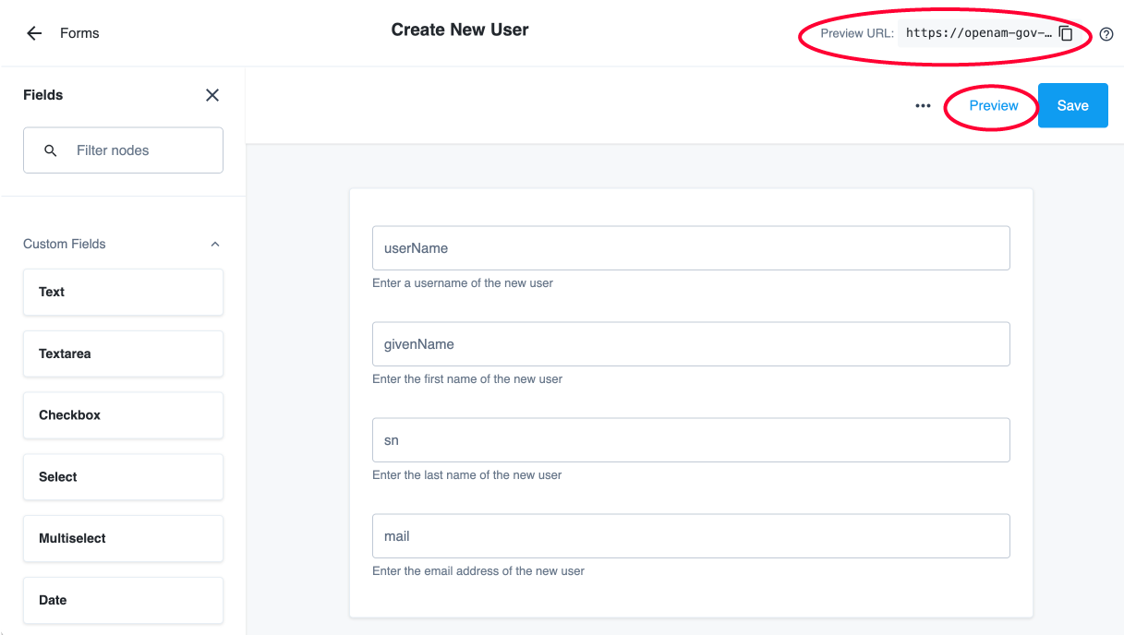
Task: Add a Multiselect custom field
Action: point(123,538)
